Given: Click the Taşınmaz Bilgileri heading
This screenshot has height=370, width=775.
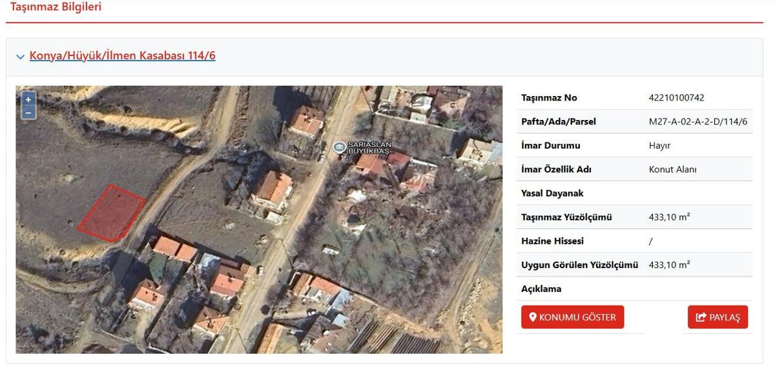Looking at the screenshot, I should pyautogui.click(x=56, y=7).
